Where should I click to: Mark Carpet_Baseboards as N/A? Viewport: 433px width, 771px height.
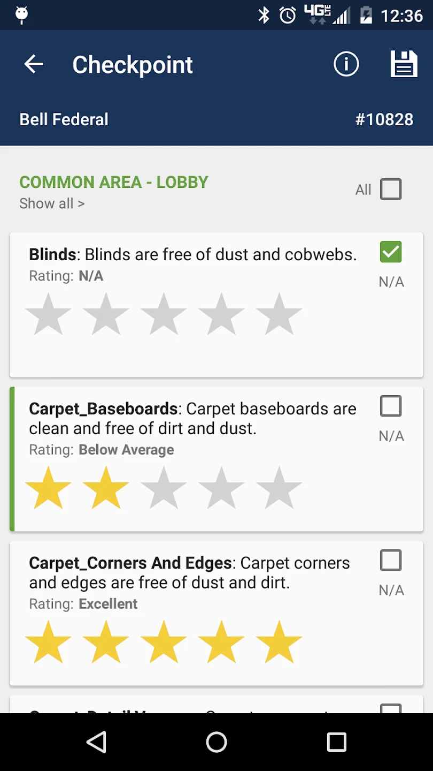click(x=391, y=406)
